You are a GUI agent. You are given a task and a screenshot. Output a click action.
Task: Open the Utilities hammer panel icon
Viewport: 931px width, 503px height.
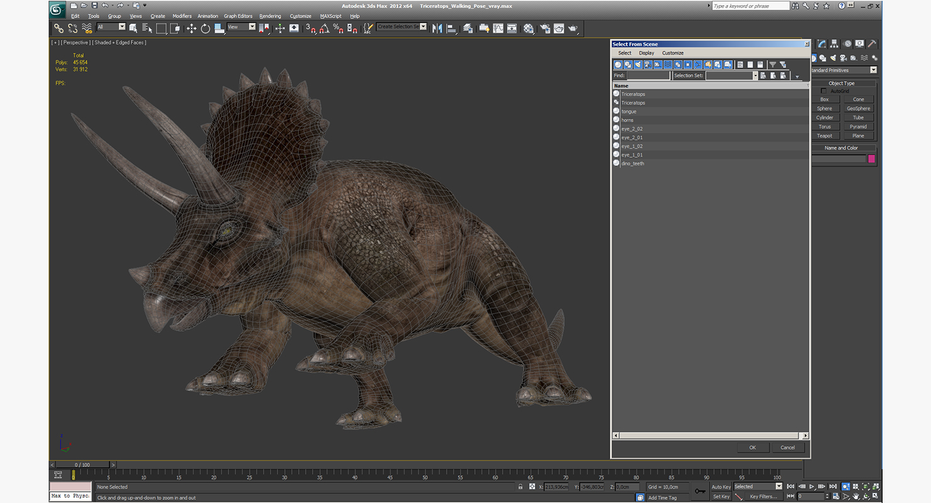[x=872, y=44]
